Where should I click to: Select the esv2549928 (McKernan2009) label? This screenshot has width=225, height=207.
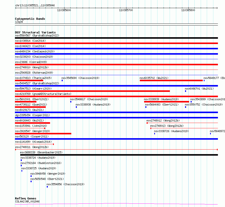[34, 73]
